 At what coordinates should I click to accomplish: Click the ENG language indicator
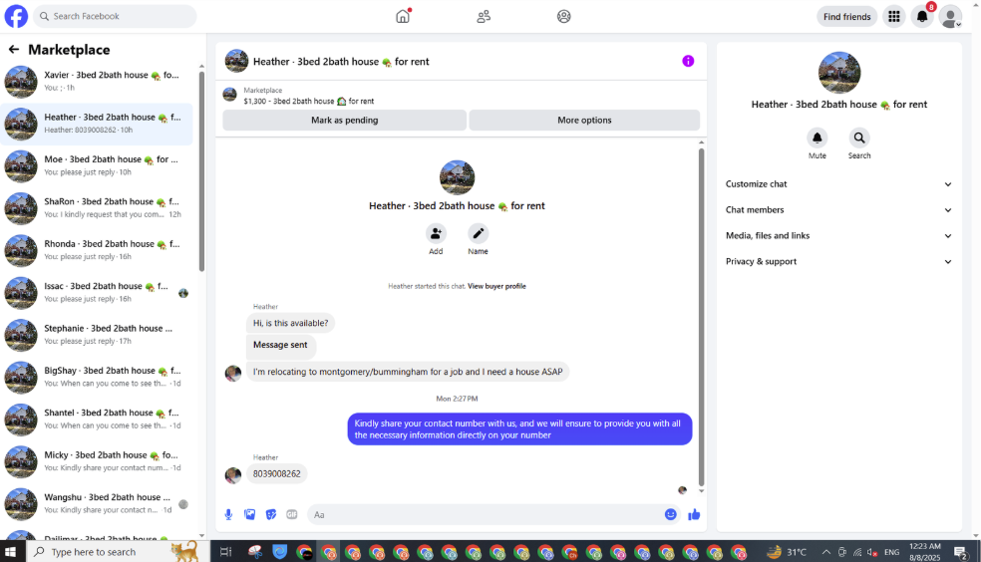(892, 552)
